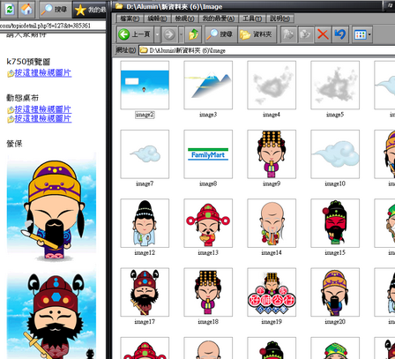The image size is (395, 359).
Task: Click the red Delete X icon
Action: click(323, 34)
